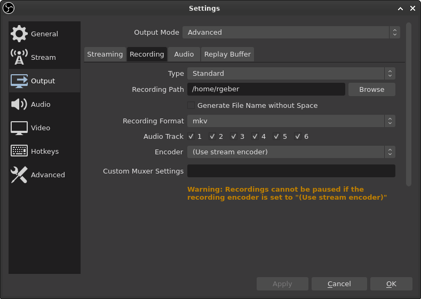
Task: Click the Browse button
Action: click(x=371, y=89)
